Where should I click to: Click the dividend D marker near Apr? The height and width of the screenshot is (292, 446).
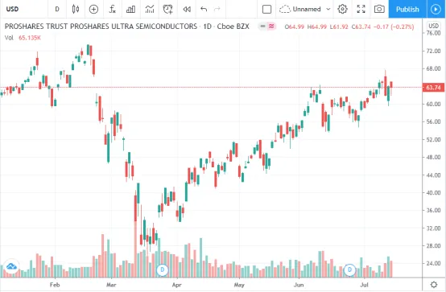click(x=163, y=269)
